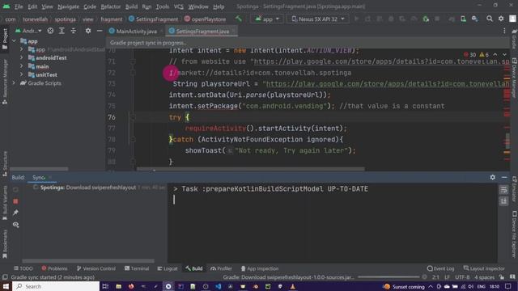Toggle soft-wrap in Build output
518x291 pixels.
tap(503, 190)
